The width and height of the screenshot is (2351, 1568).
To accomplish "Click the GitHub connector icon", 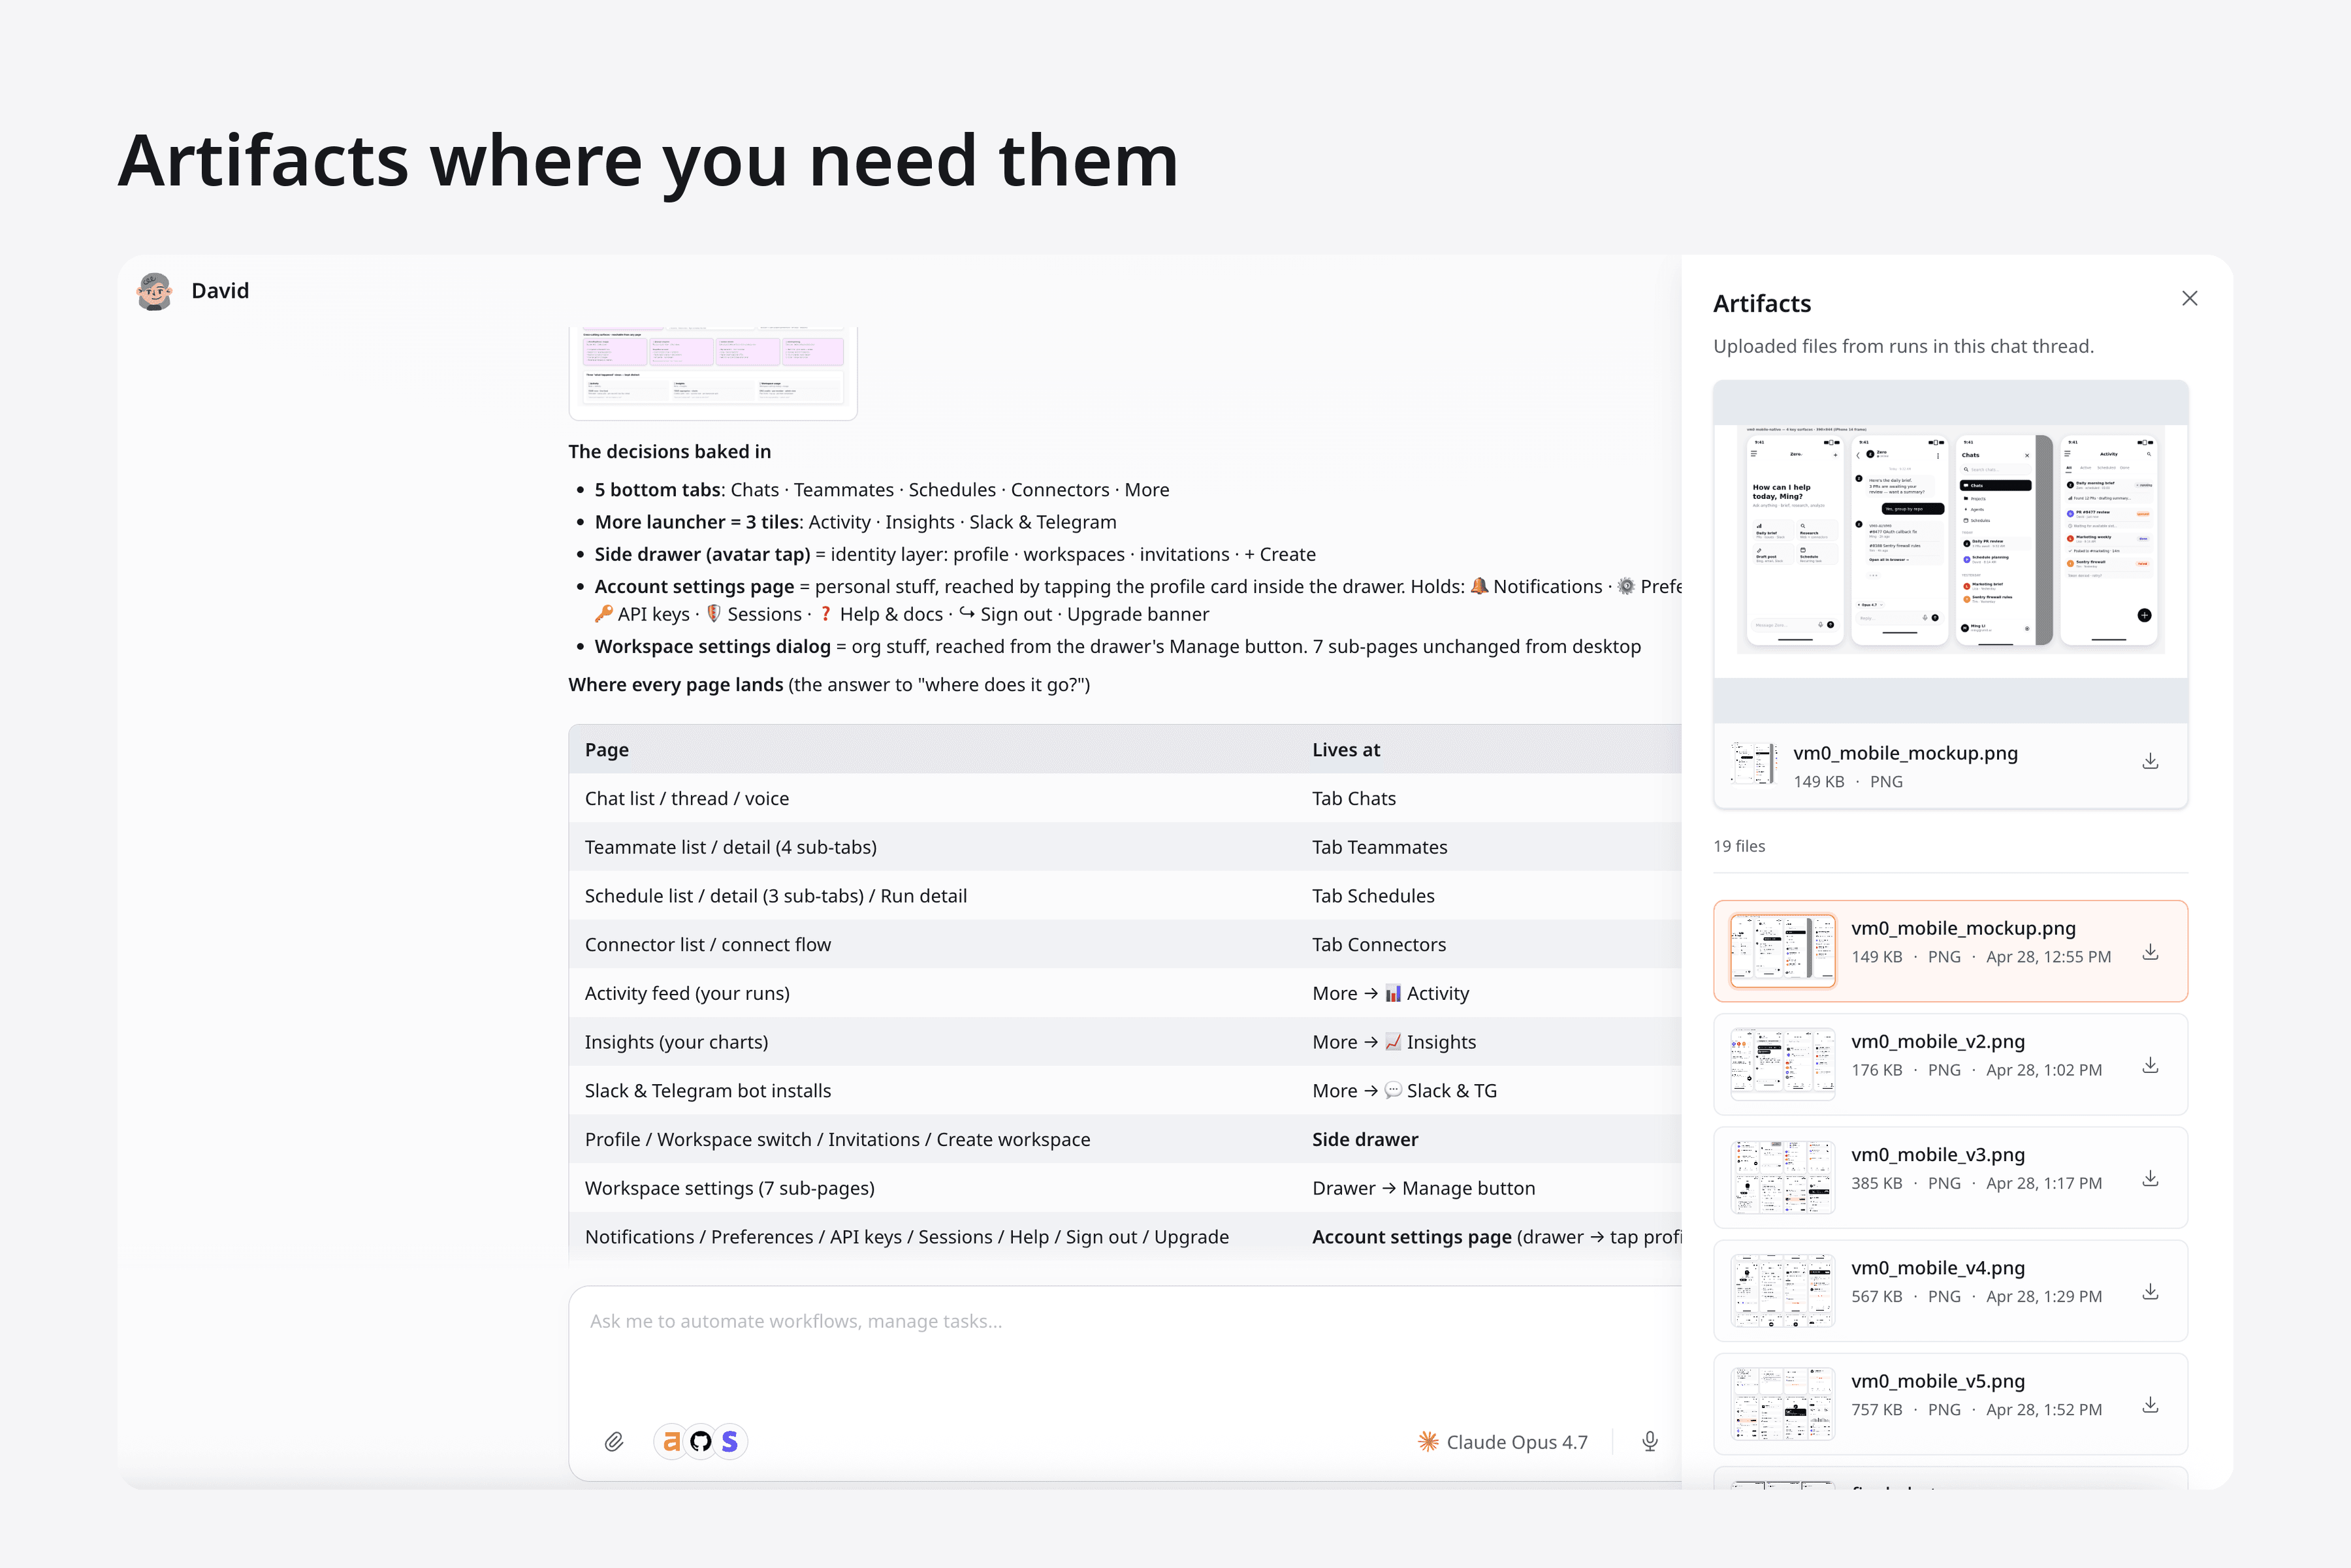I will tap(701, 1441).
